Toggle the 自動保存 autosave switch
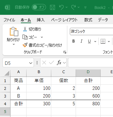The height and width of the screenshot is (117, 113). tap(39, 7)
